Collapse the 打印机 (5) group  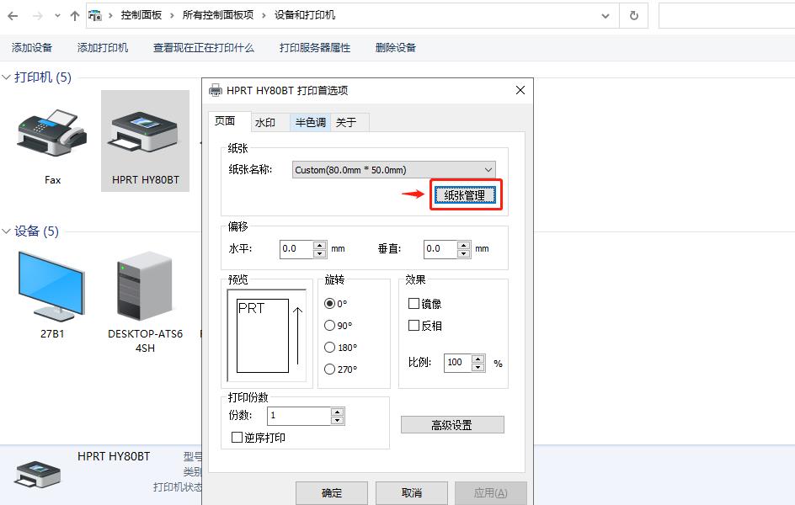[7, 77]
